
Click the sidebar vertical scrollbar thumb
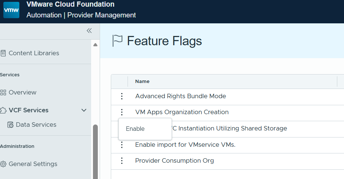[x=95, y=152]
